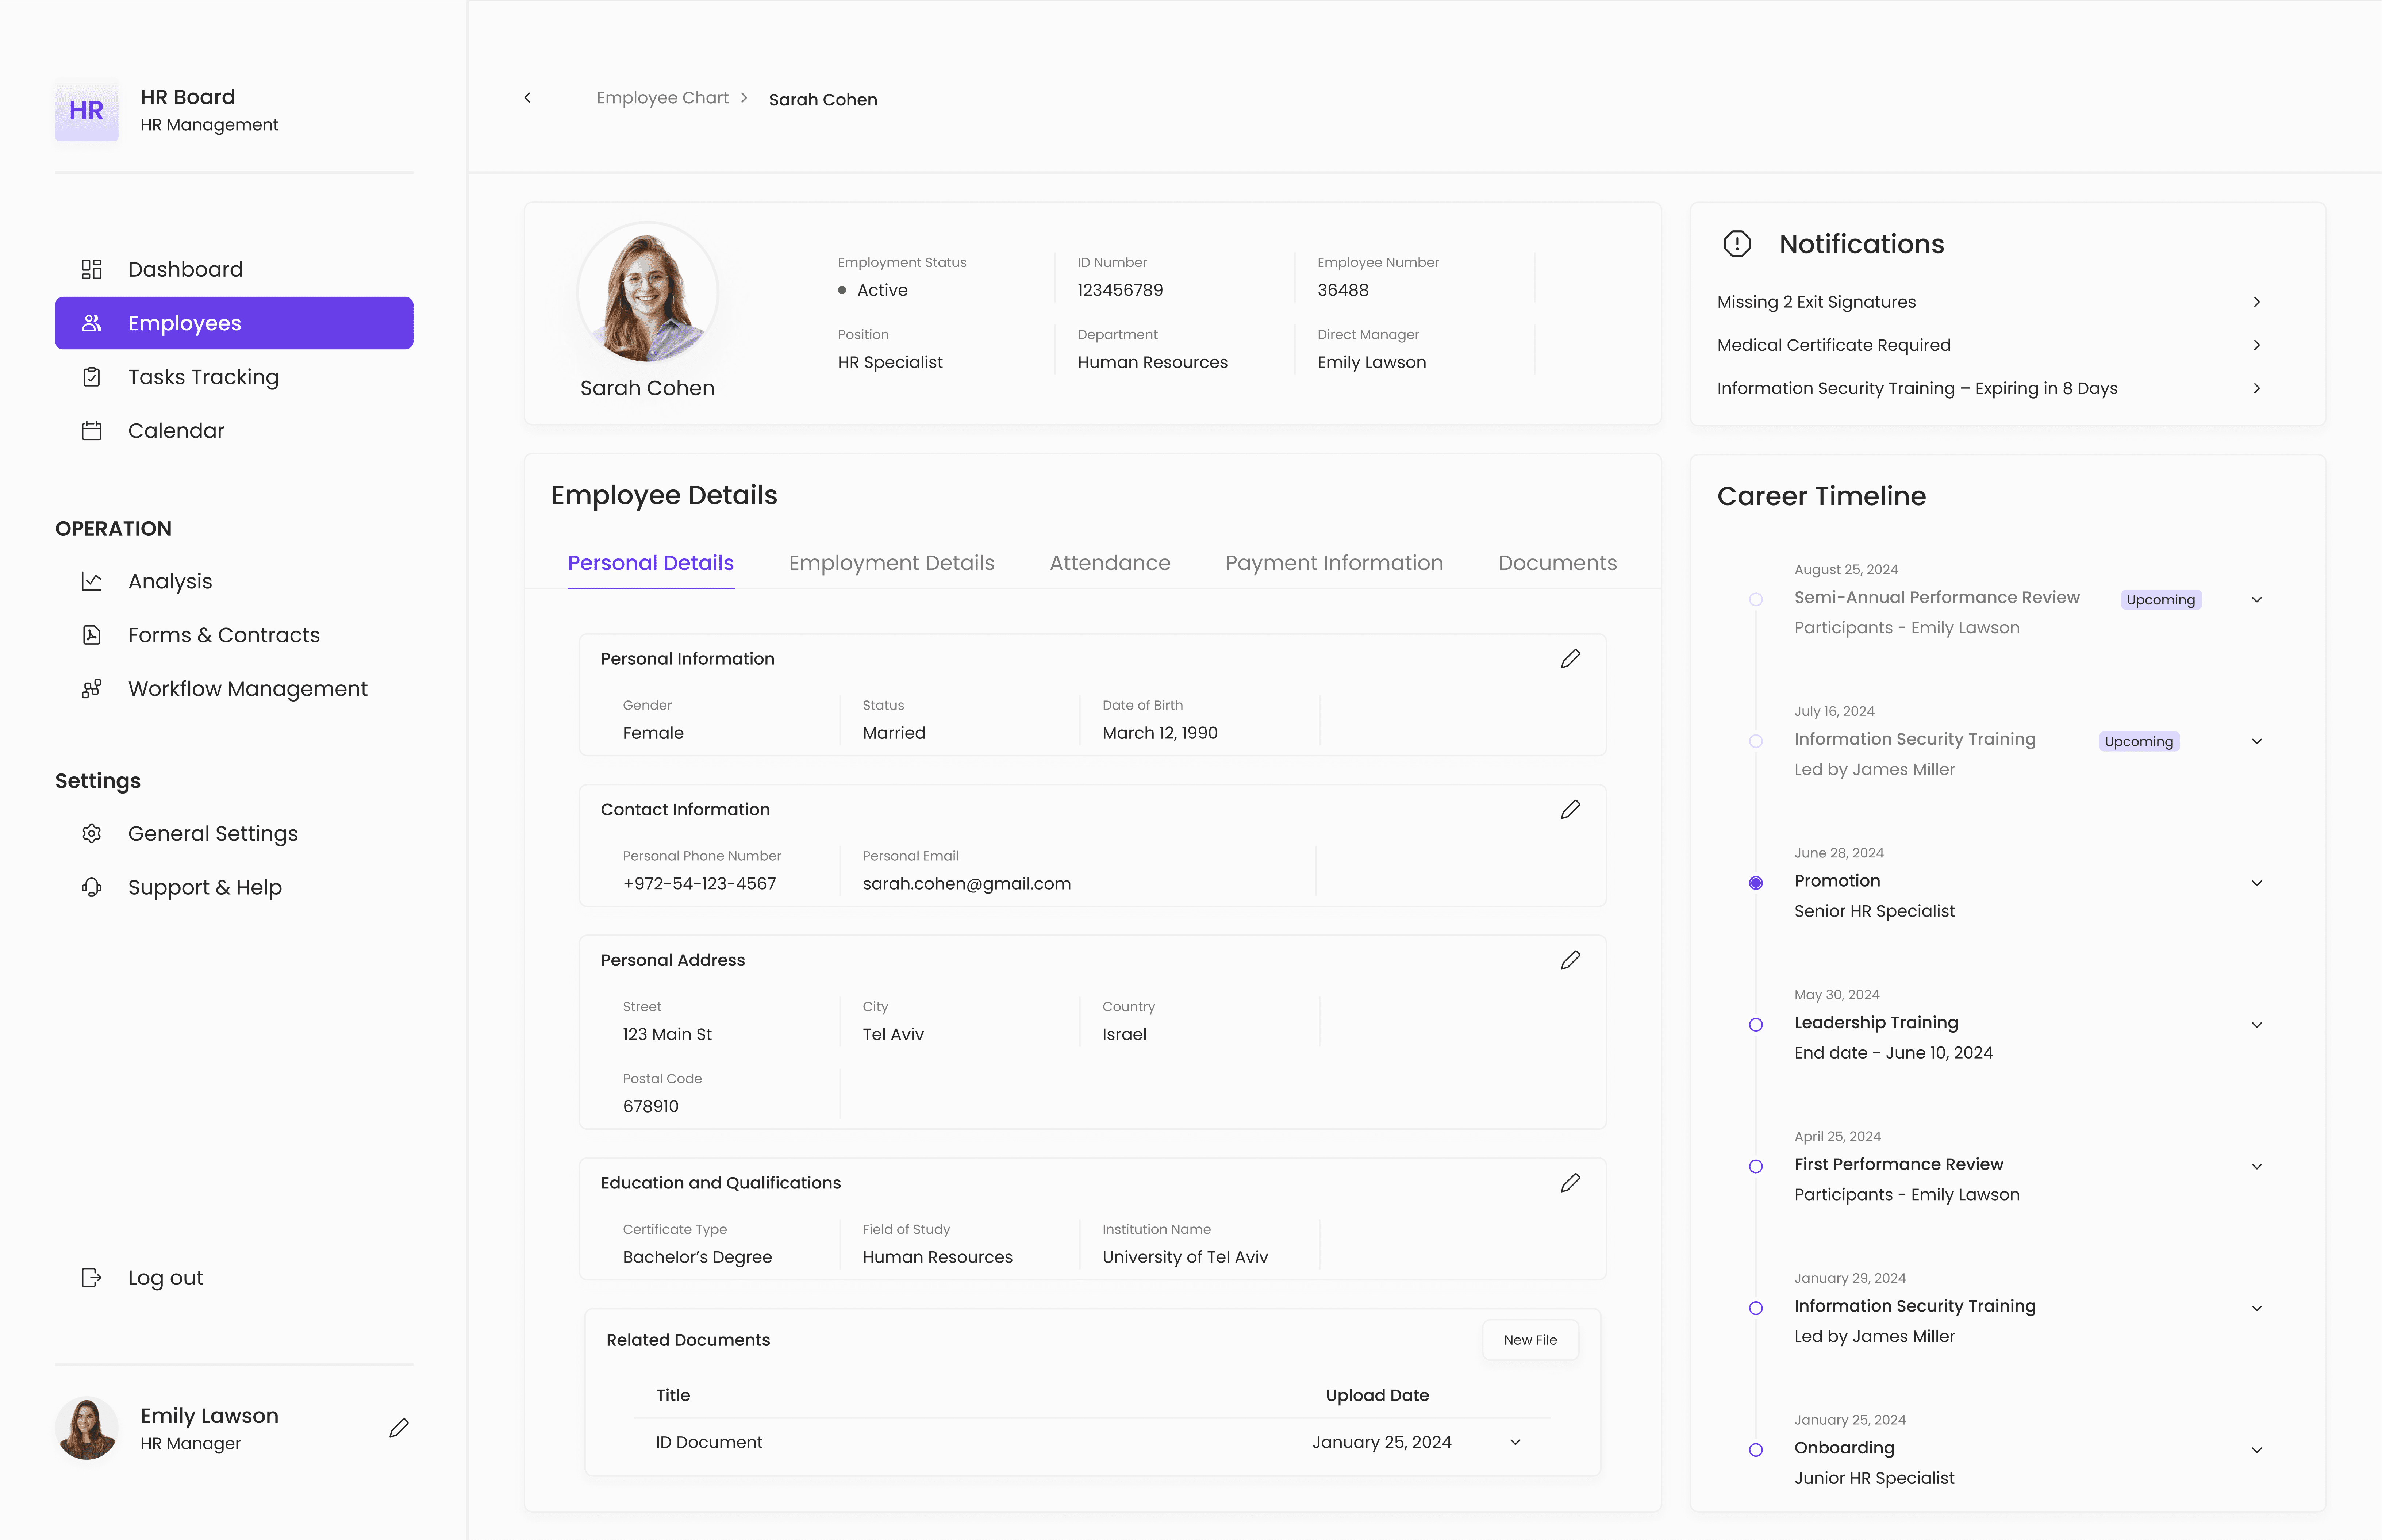Click the Dashboard grid icon
This screenshot has width=2382, height=1540.
pos(91,269)
